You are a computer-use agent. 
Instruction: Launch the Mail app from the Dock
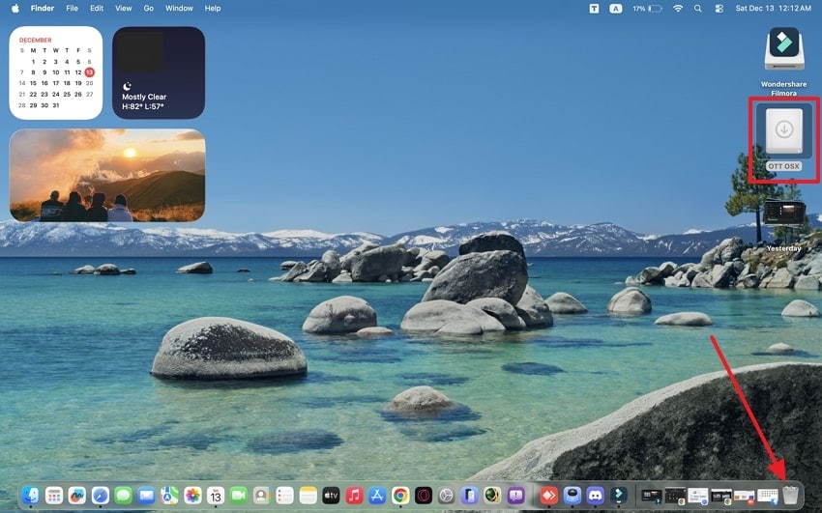[x=146, y=496]
